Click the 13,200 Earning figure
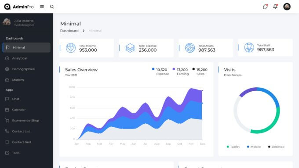The height and width of the screenshot is (168, 299). [182, 70]
